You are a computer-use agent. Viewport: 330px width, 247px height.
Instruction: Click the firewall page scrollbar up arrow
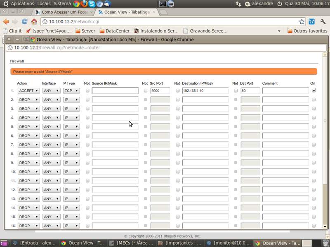pyautogui.click(x=325, y=54)
